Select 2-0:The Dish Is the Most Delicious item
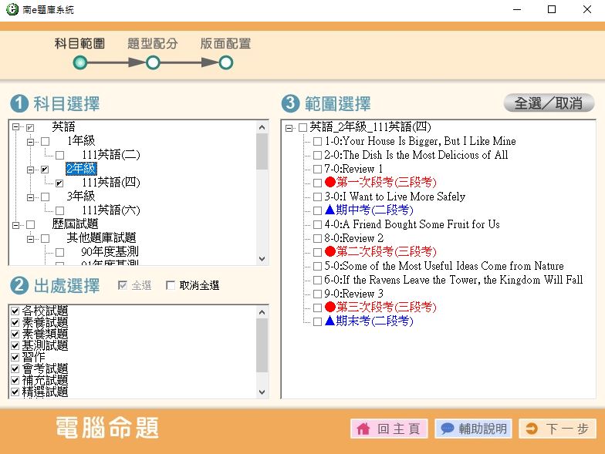 tap(416, 155)
